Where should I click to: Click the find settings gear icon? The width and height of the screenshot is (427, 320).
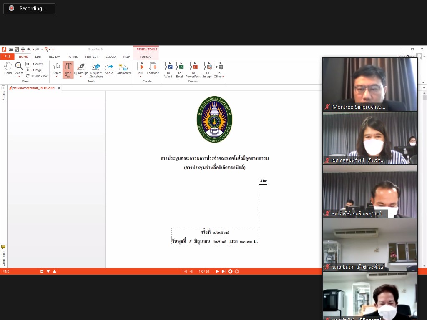pyautogui.click(x=42, y=271)
